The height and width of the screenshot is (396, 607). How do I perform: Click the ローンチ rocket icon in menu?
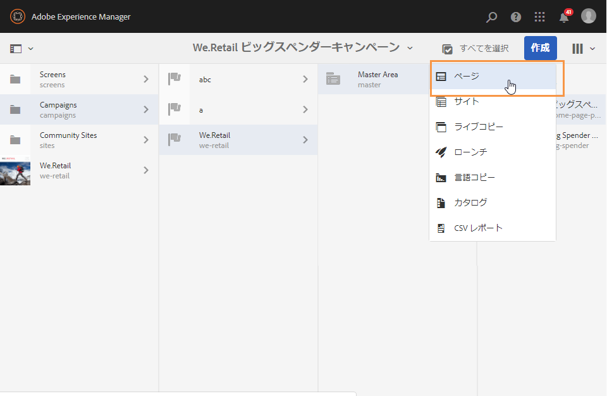[441, 152]
